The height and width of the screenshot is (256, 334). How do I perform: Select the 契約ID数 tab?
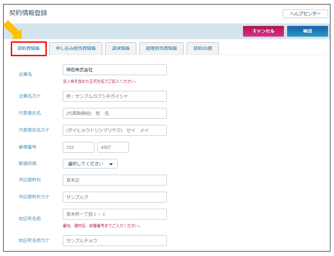[x=203, y=49]
